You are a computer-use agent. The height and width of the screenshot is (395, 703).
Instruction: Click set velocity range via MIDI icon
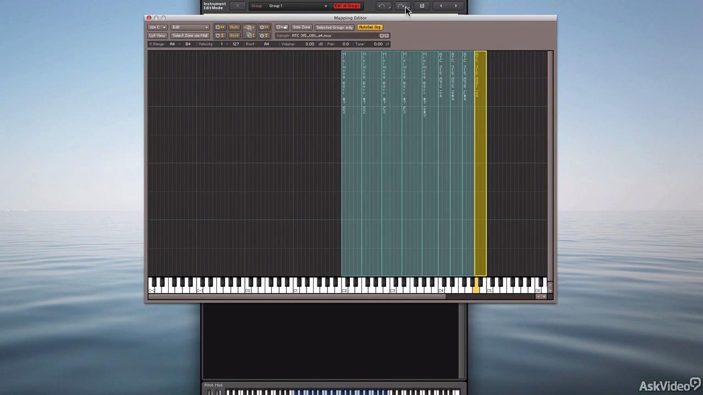[264, 36]
